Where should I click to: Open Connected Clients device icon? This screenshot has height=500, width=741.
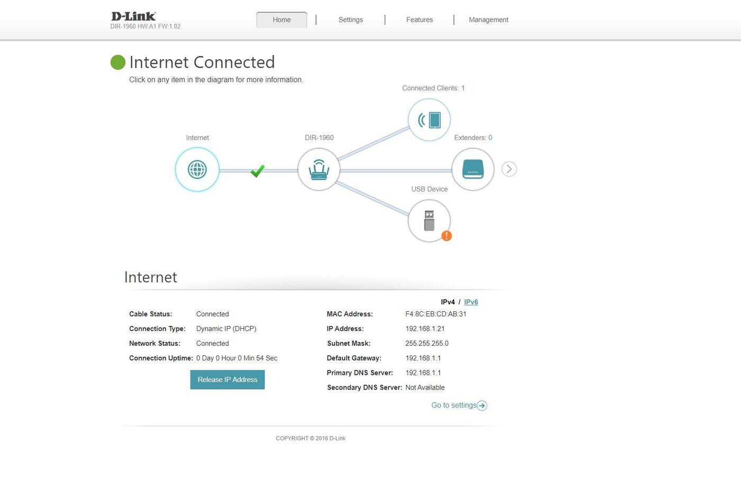(x=429, y=120)
